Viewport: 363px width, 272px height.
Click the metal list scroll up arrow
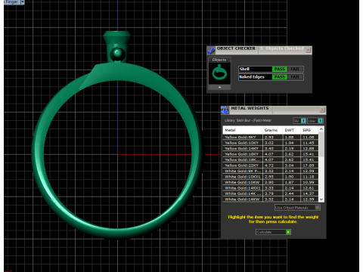pos(321,129)
